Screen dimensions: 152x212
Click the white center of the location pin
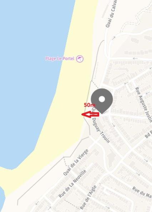pos(102,99)
